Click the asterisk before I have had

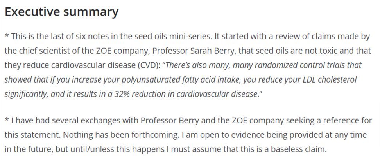7,120
